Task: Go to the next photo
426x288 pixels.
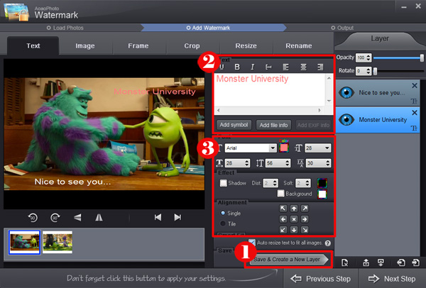Action: [177, 218]
